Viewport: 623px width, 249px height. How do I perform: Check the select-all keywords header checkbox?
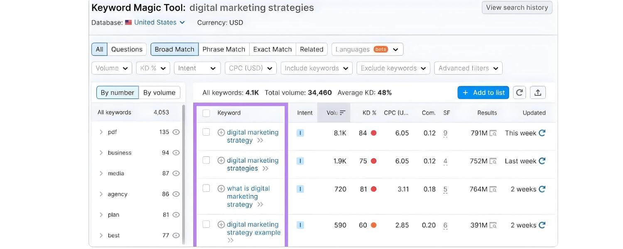tap(206, 112)
